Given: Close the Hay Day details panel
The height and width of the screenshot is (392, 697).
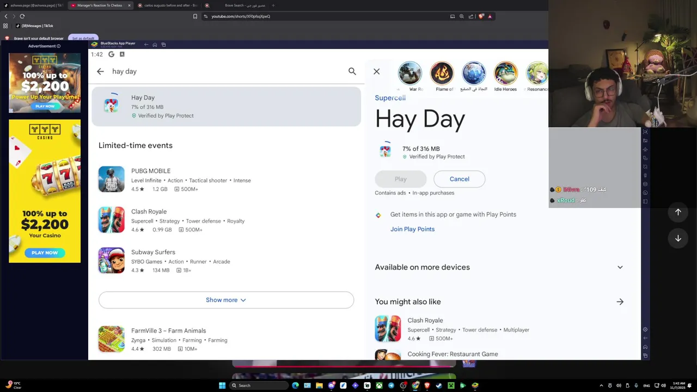Looking at the screenshot, I should click(376, 71).
